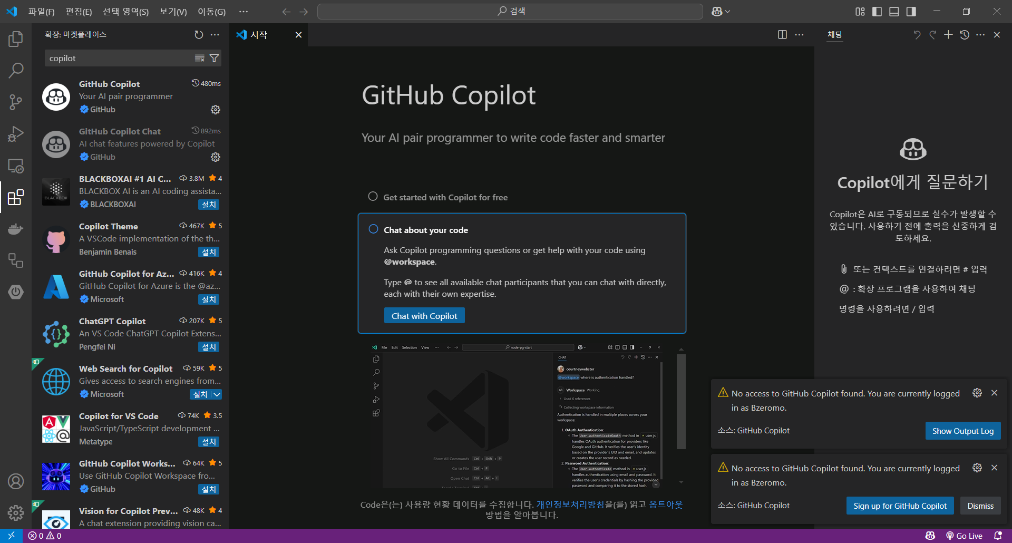Open Copilot dropdown in title bar
The width and height of the screenshot is (1012, 543).
pos(721,12)
